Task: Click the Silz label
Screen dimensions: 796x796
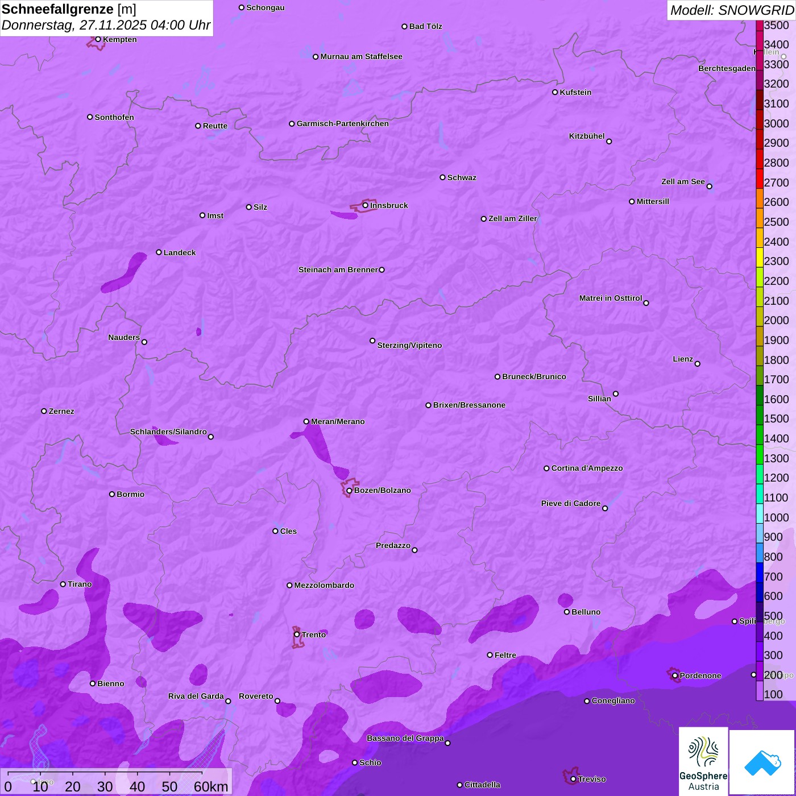Action: pyautogui.click(x=260, y=207)
